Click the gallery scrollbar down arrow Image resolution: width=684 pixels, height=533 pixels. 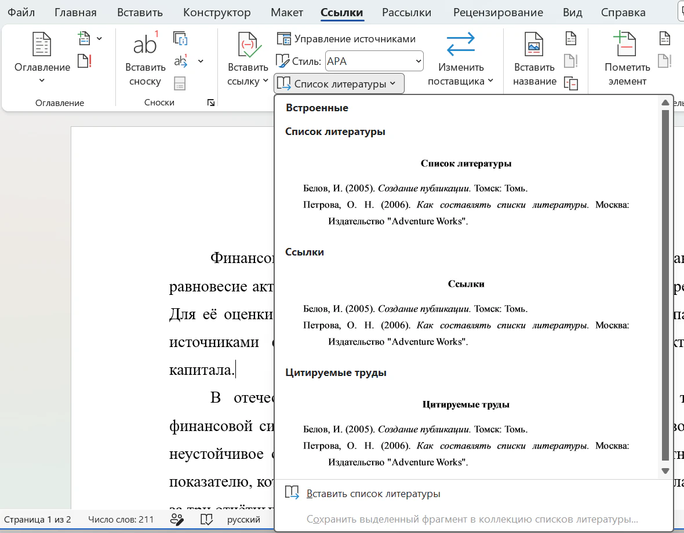[665, 470]
